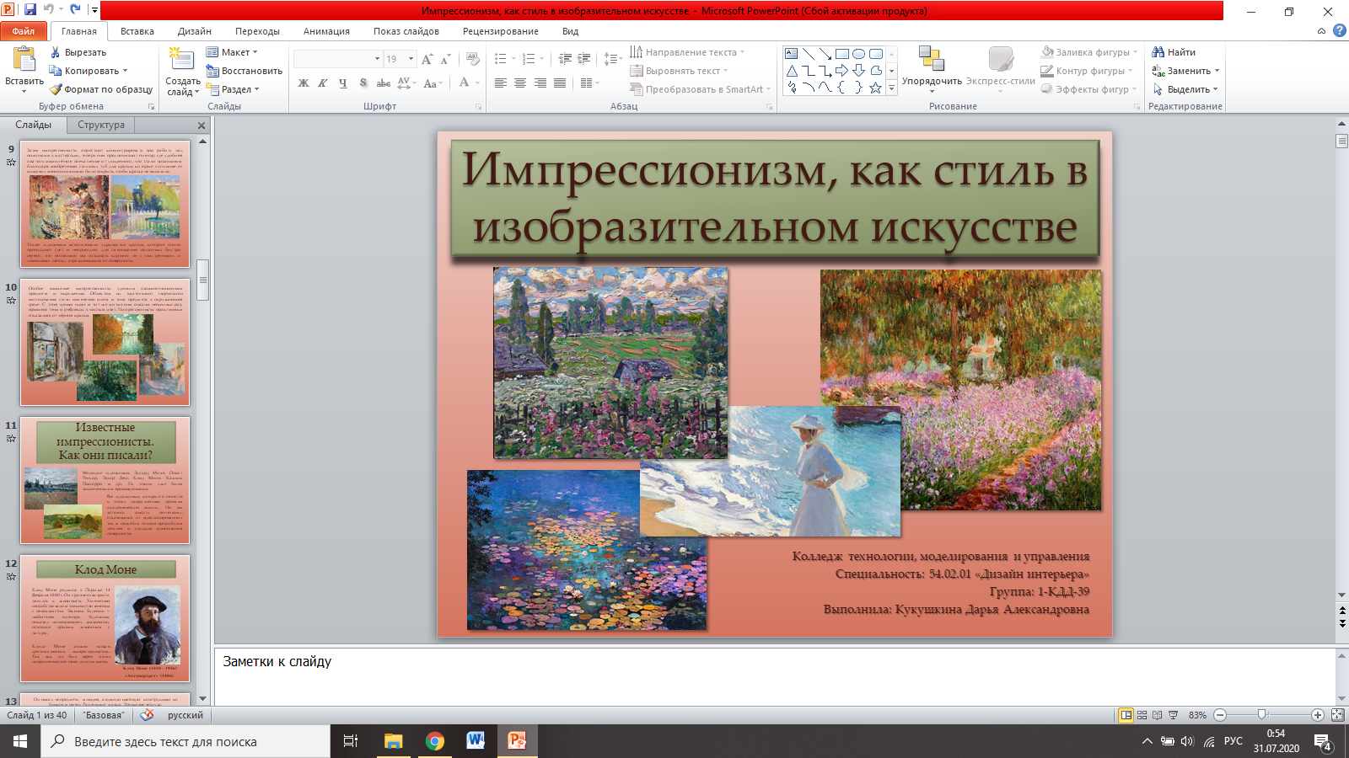Click the Reset (Восстановить) button
Screen dimensions: 1349x758
(245, 71)
